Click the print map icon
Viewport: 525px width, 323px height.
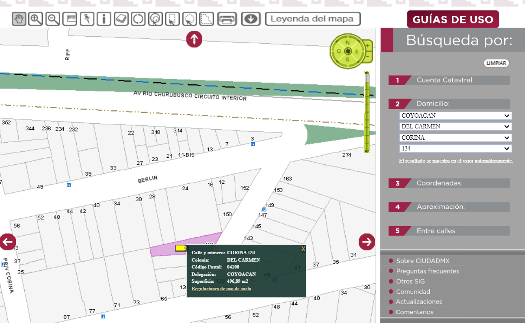[227, 19]
